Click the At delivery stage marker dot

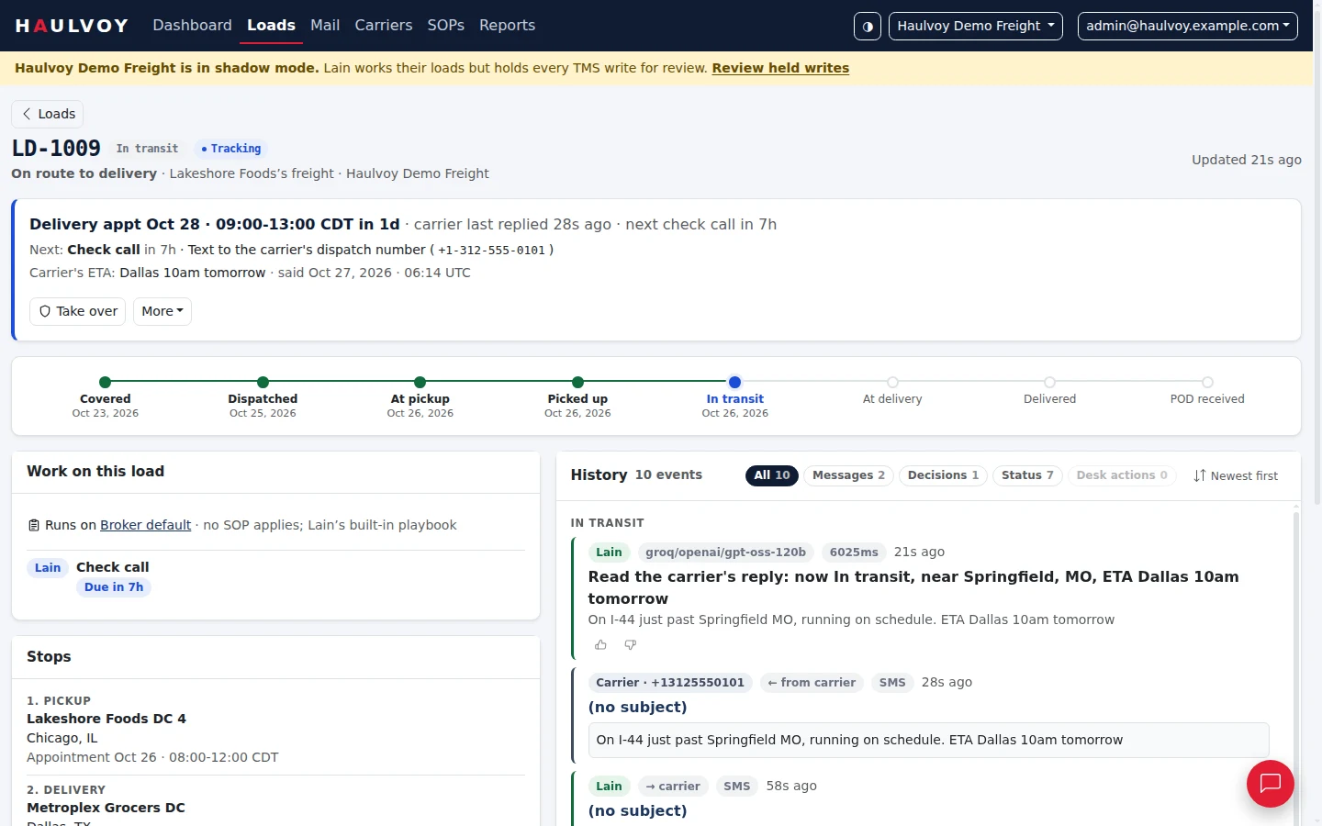click(x=892, y=382)
